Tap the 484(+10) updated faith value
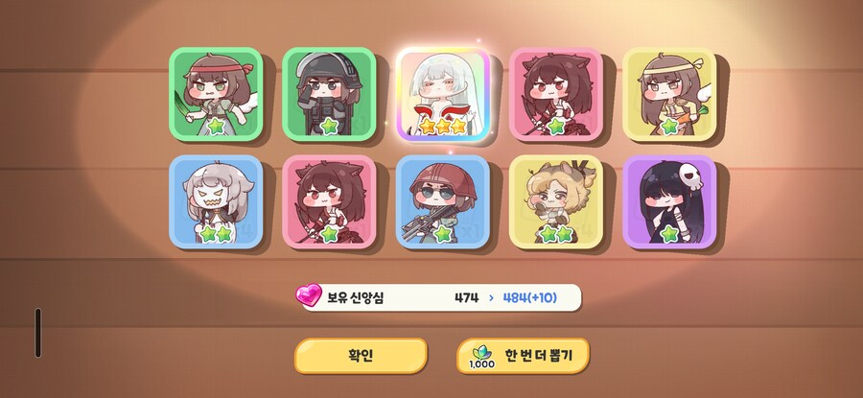This screenshot has height=398, width=863. click(529, 298)
